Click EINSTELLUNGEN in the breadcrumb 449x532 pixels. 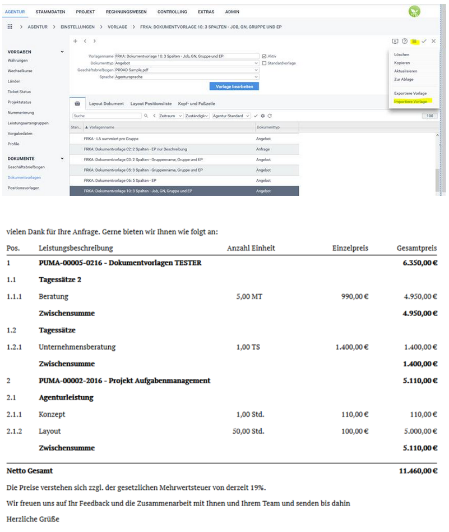click(x=77, y=27)
